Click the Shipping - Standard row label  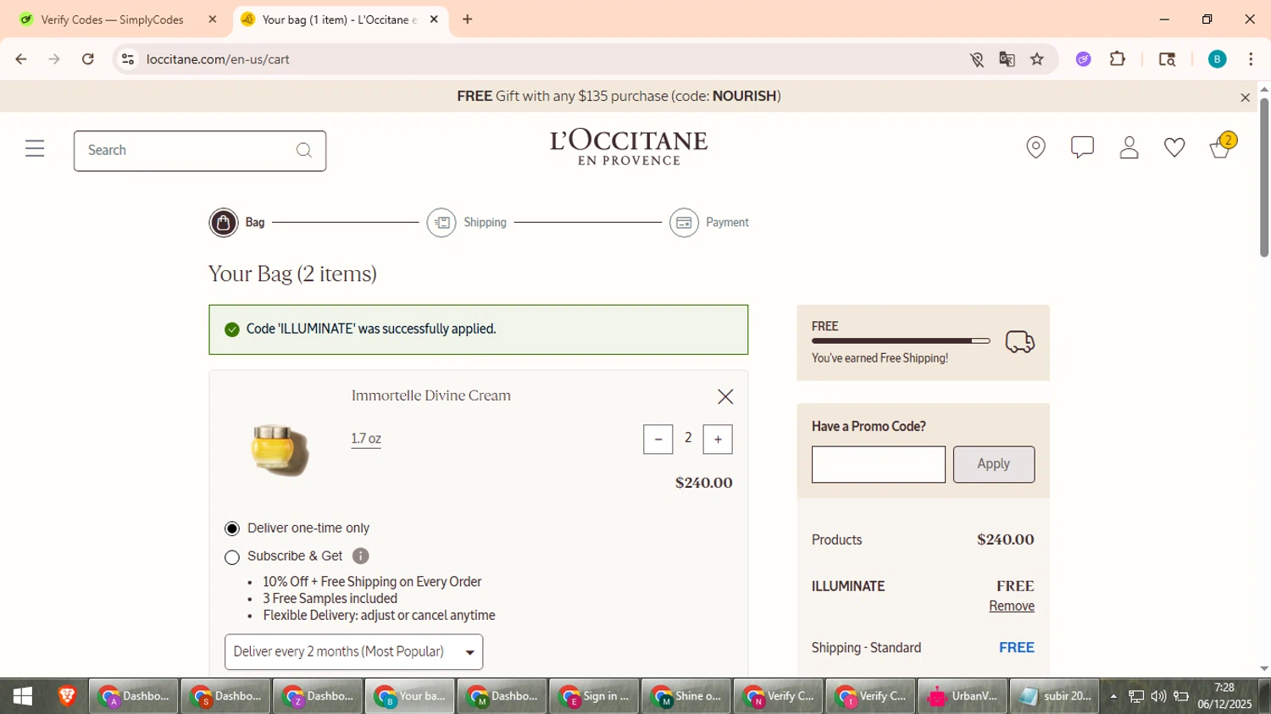tap(866, 648)
